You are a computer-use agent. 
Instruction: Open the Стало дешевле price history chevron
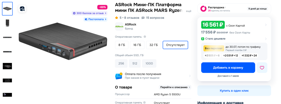(x=266, y=39)
